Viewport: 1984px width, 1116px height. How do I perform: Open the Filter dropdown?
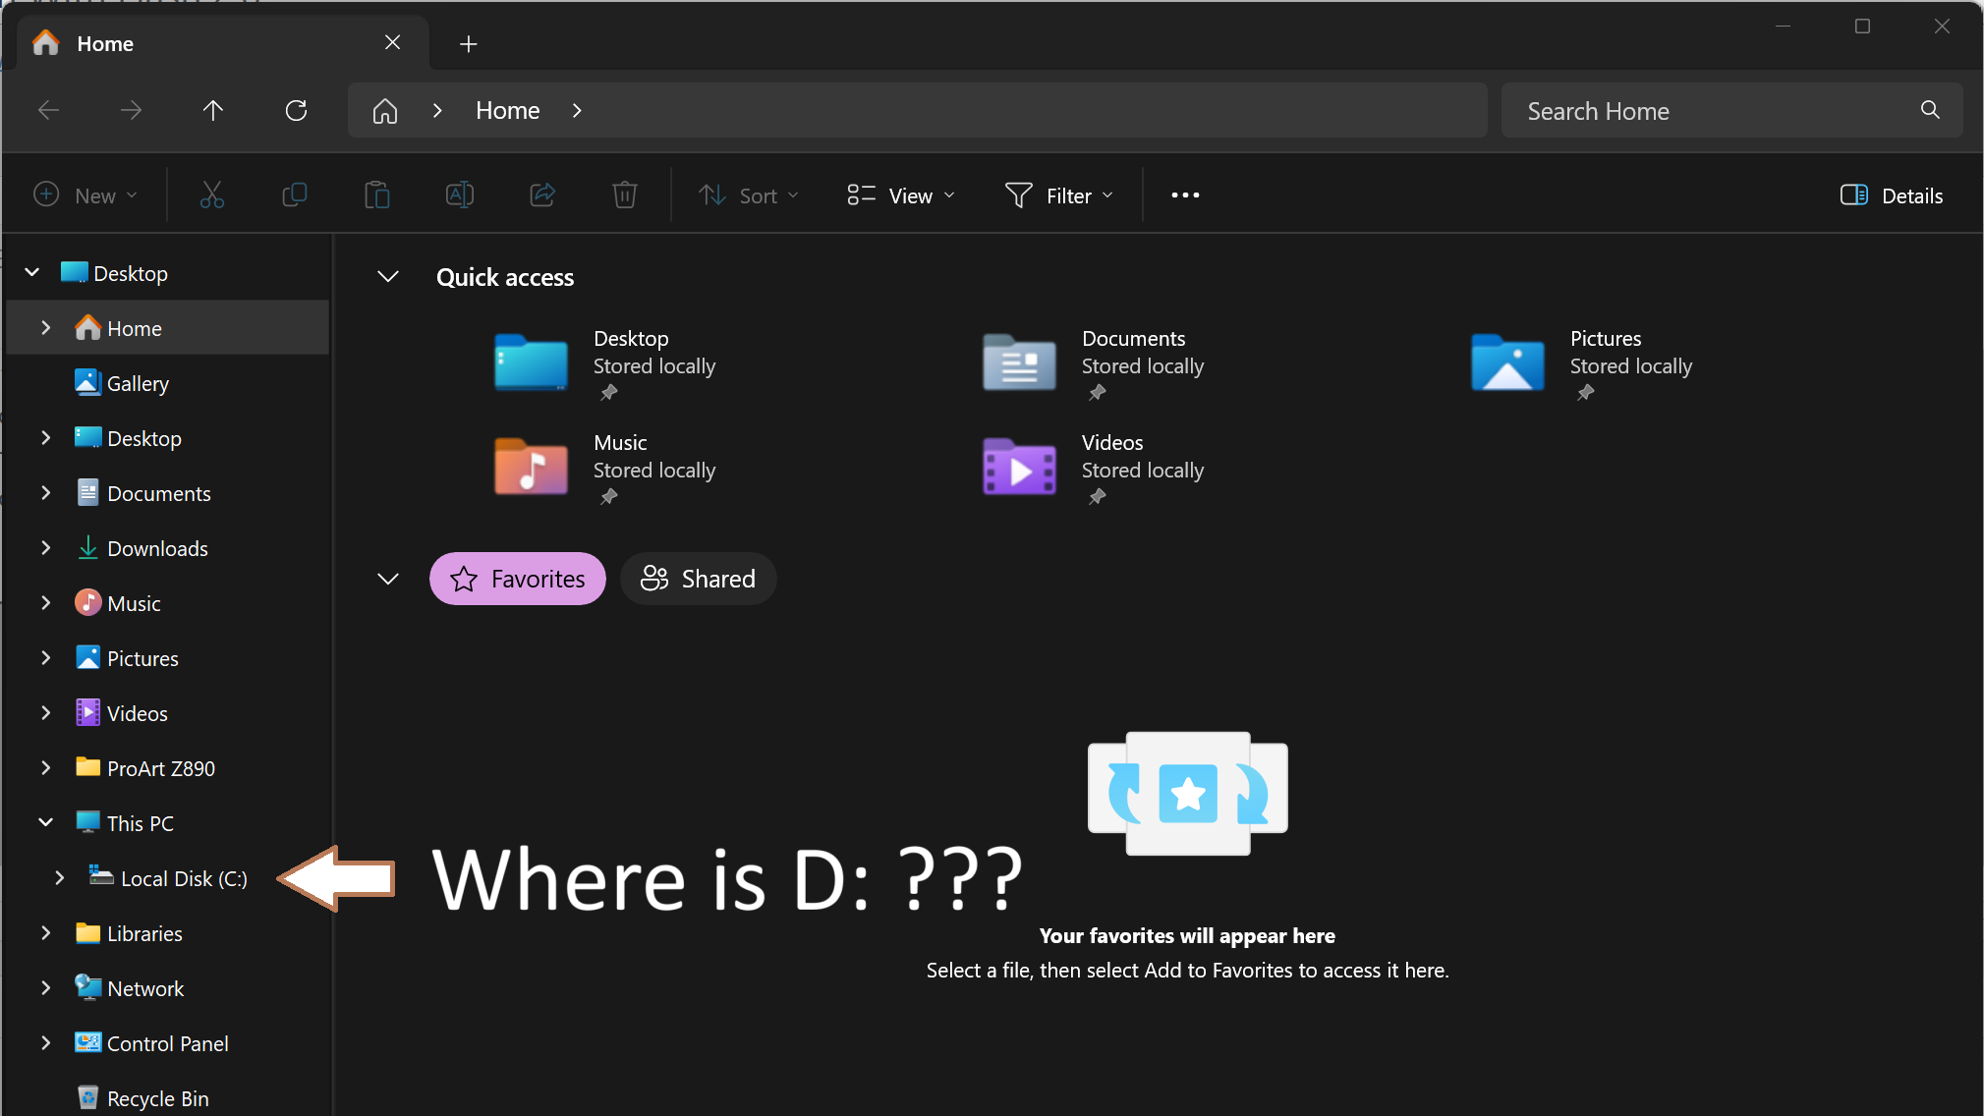coord(1059,195)
